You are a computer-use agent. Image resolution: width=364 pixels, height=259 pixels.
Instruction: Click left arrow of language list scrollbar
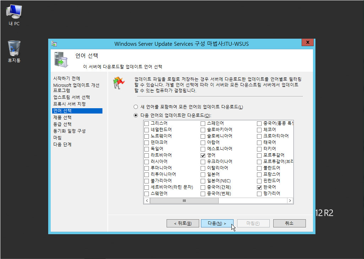click(147, 201)
